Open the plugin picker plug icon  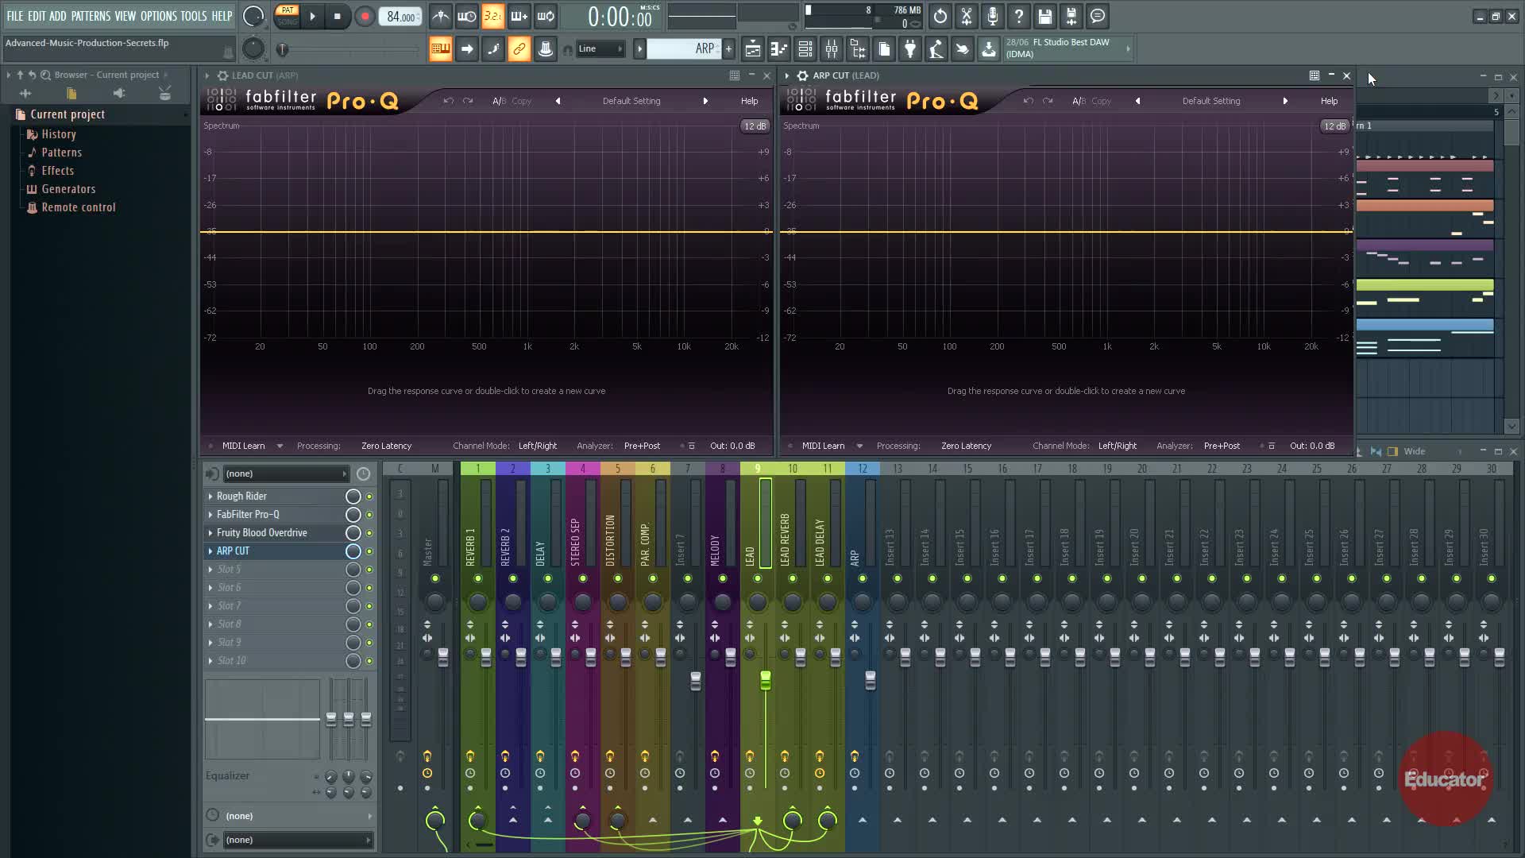pos(910,49)
